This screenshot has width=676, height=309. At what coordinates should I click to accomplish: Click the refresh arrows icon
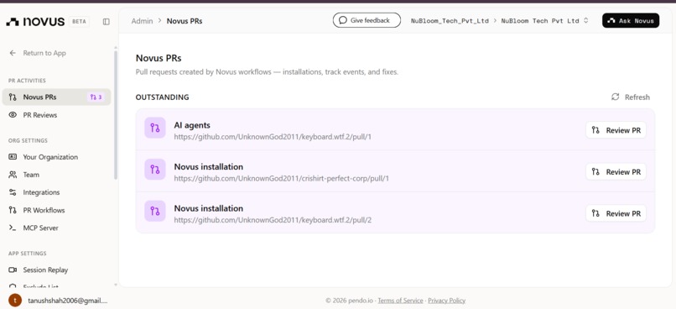616,97
